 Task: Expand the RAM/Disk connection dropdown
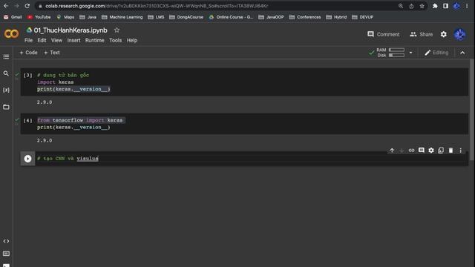point(410,53)
